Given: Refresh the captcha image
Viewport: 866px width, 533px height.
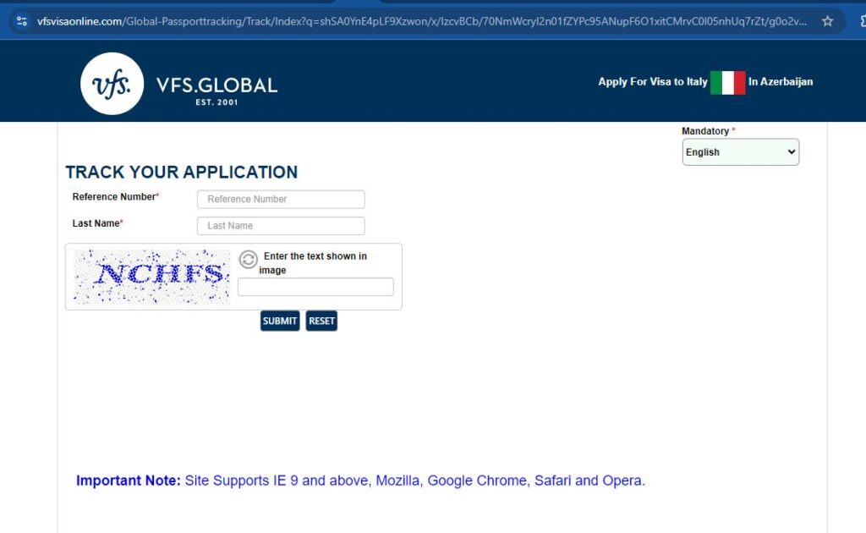Looking at the screenshot, I should pos(249,259).
